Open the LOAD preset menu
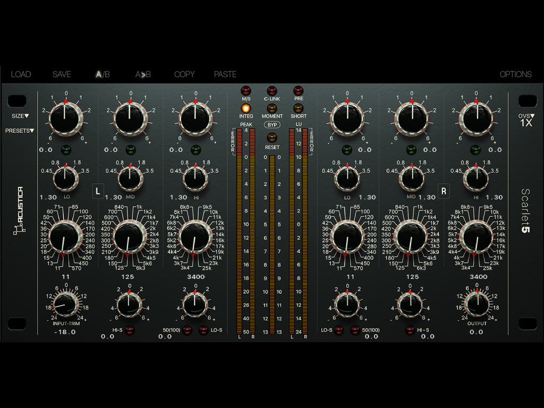Viewport: 544px width, 408px height. pos(21,74)
